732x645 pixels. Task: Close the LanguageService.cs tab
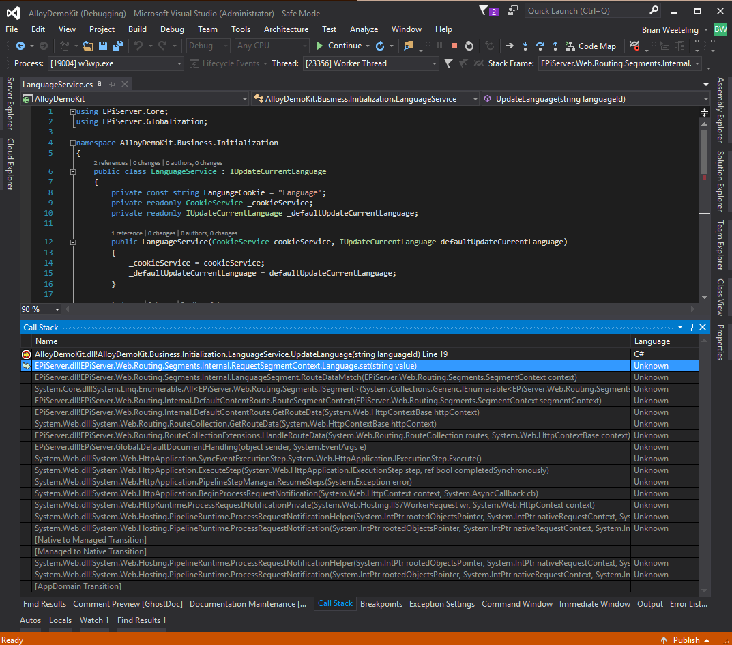(x=125, y=84)
